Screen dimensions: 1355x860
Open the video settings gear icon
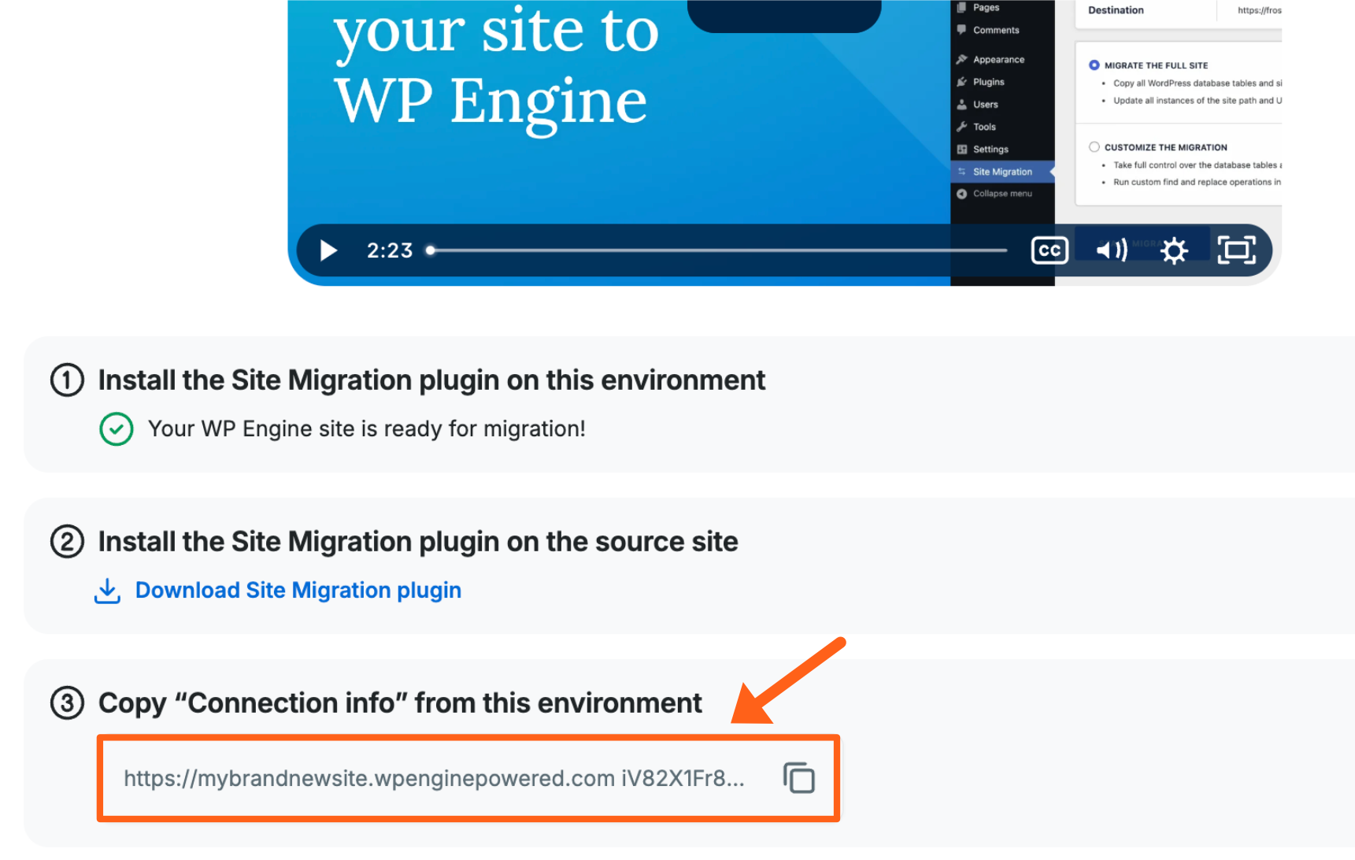tap(1174, 250)
